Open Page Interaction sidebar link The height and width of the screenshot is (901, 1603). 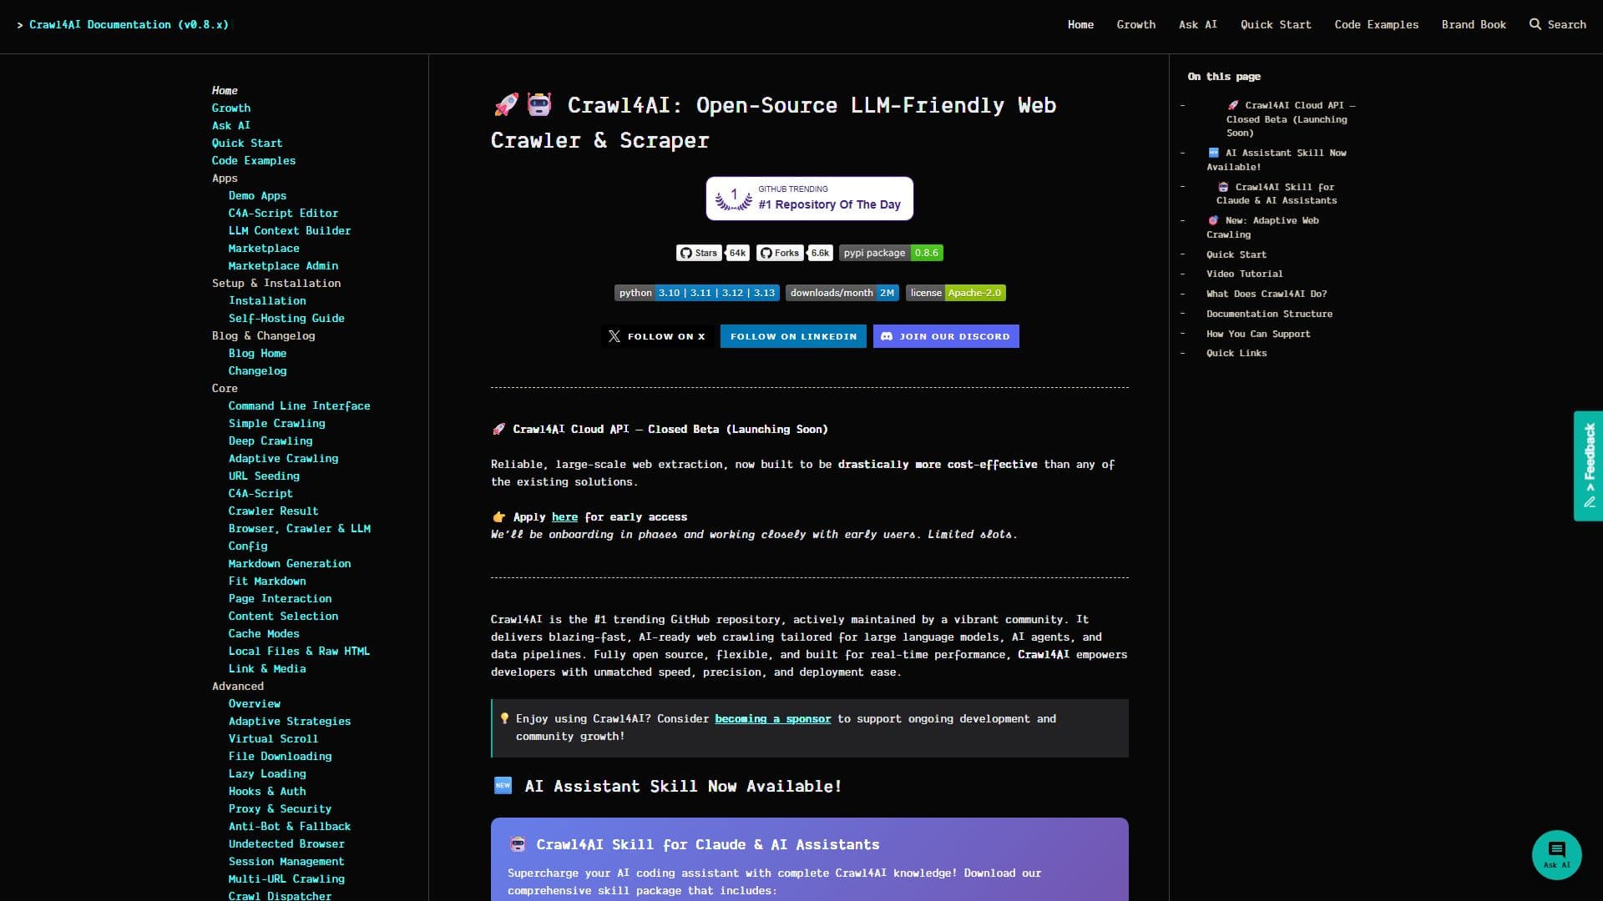pyautogui.click(x=280, y=599)
